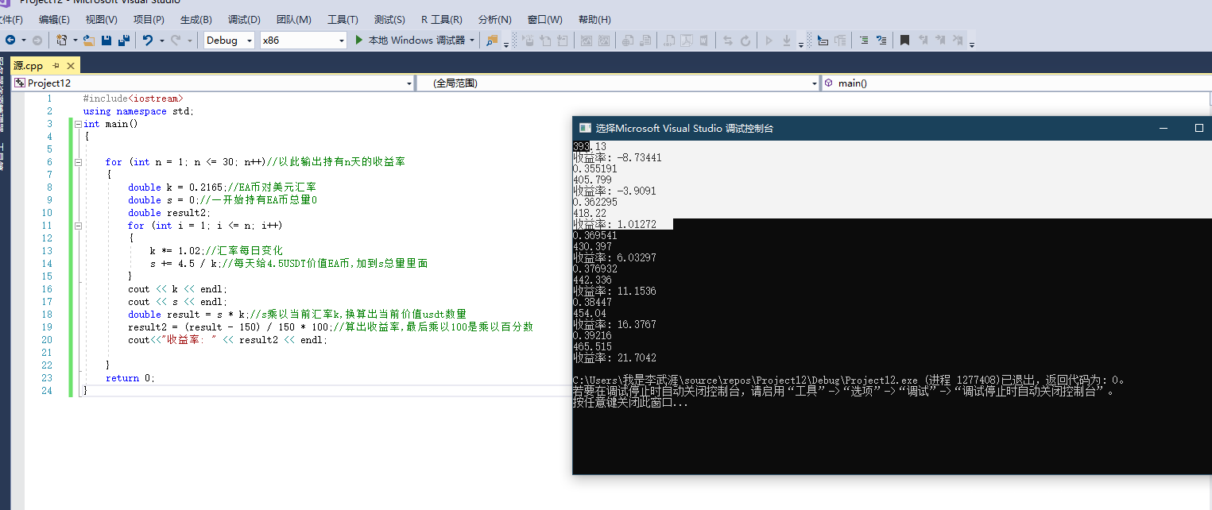This screenshot has width=1212, height=510.
Task: Click the Find in Files icon
Action: pos(492,40)
